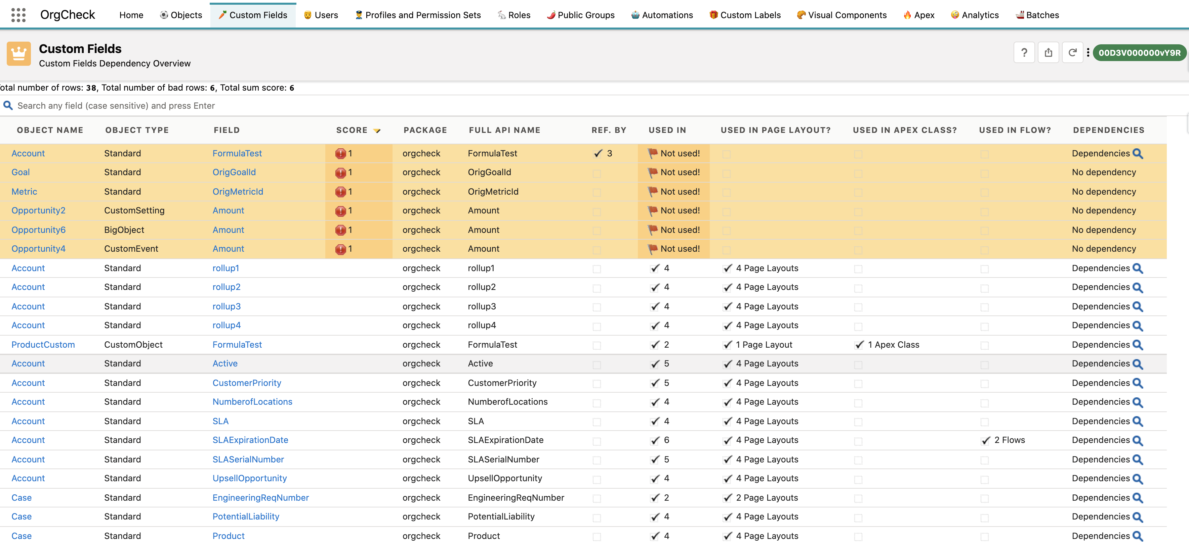
Task: Open the vertical three-dot menu near refresh
Action: 1089,52
